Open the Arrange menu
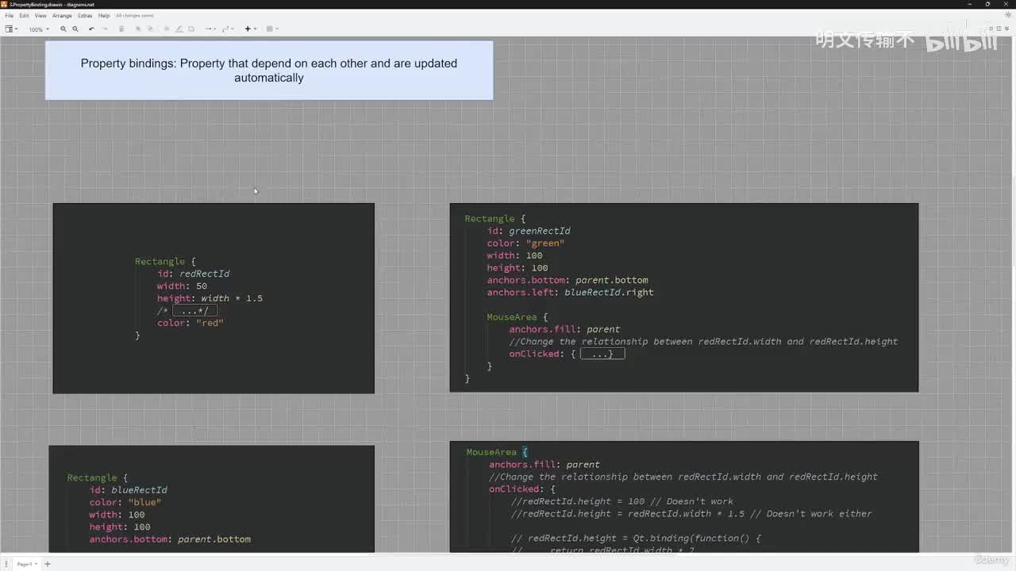This screenshot has width=1016, height=571. pos(62,15)
